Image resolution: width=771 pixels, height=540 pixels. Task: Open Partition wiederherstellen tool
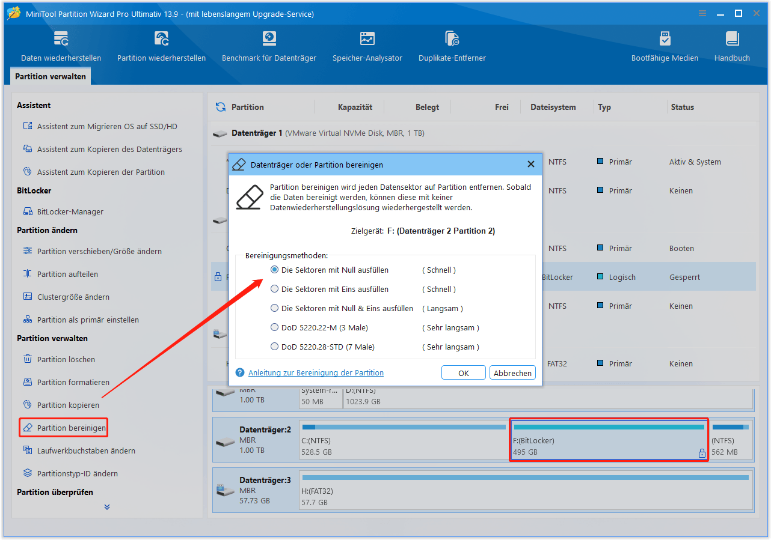click(161, 47)
